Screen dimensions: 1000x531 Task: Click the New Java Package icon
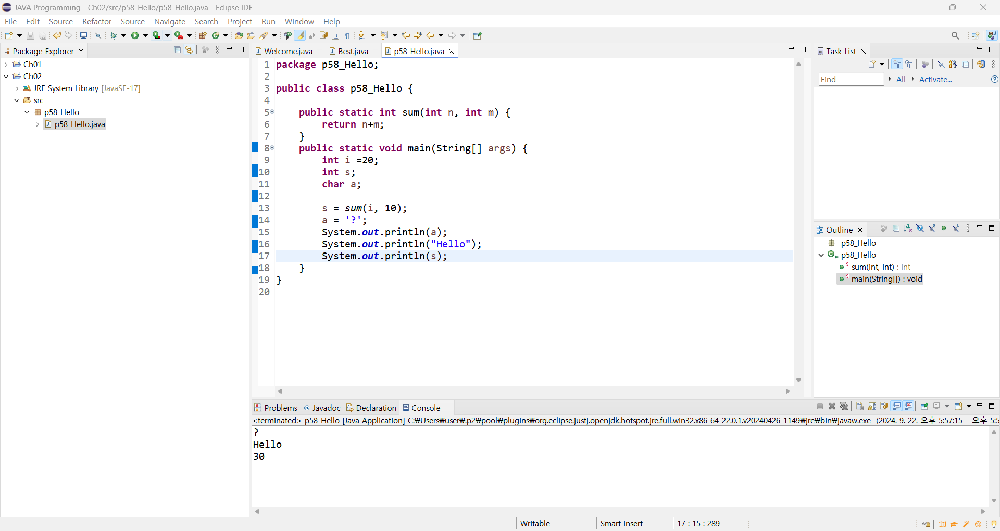(x=203, y=35)
